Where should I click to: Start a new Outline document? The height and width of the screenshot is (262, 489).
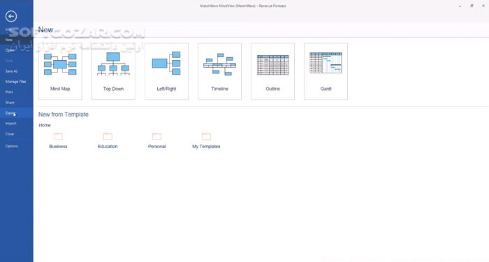[273, 71]
